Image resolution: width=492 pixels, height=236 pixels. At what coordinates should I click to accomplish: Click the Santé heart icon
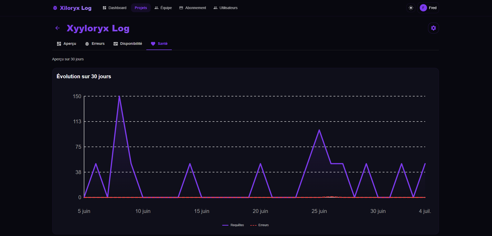pyautogui.click(x=153, y=44)
